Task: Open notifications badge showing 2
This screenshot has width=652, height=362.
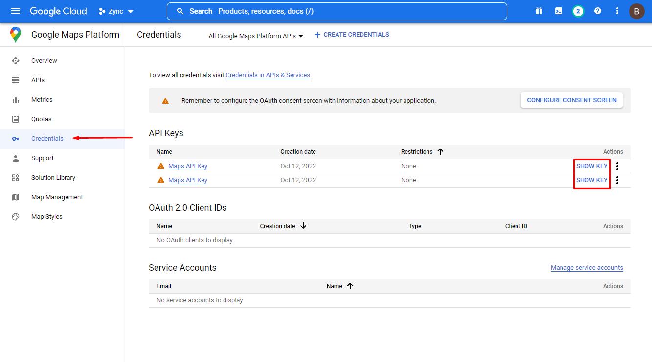Action: 578,11
